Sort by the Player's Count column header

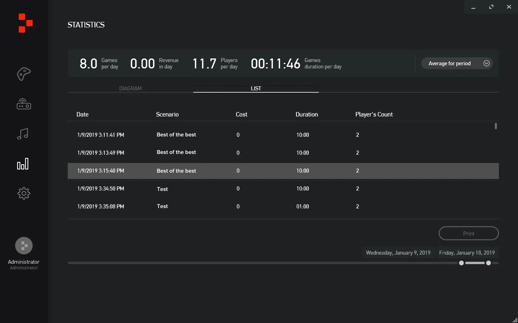tap(374, 114)
